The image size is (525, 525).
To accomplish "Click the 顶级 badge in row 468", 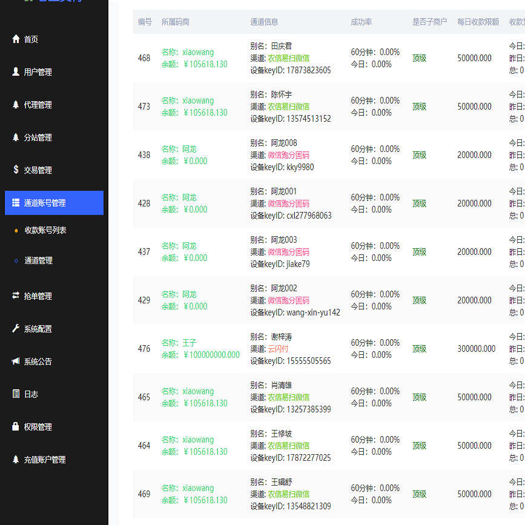I will pos(418,58).
